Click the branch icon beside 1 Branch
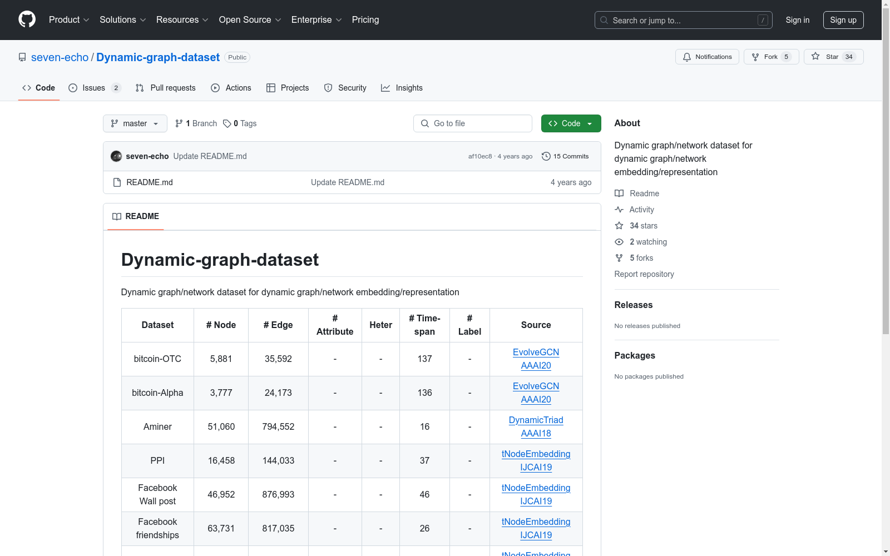The width and height of the screenshot is (890, 556). pos(179,123)
